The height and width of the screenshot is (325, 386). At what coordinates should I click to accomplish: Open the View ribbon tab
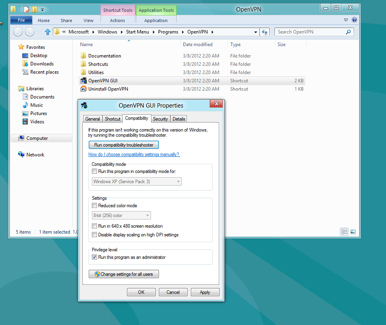[88, 21]
